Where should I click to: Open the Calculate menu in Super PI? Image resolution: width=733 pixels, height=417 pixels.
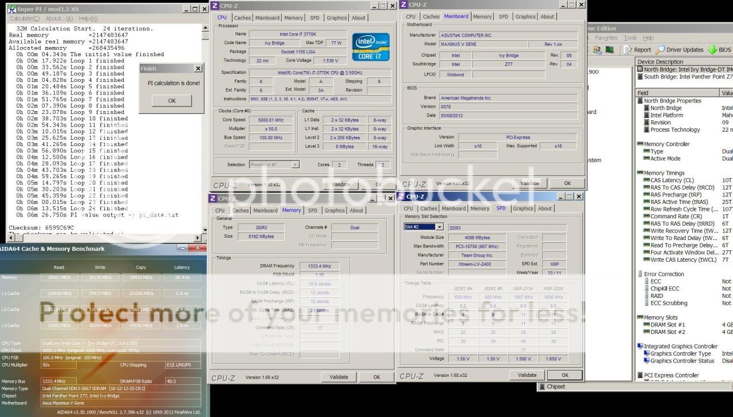pos(21,19)
